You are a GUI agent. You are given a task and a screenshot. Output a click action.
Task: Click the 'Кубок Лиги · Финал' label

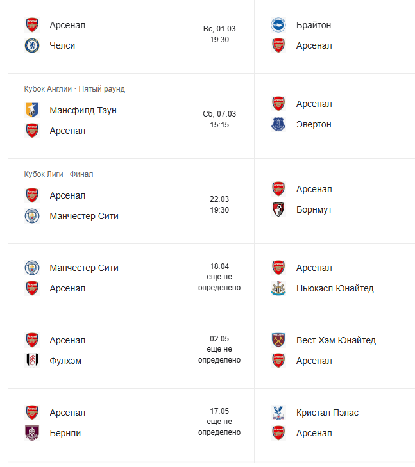pyautogui.click(x=59, y=174)
